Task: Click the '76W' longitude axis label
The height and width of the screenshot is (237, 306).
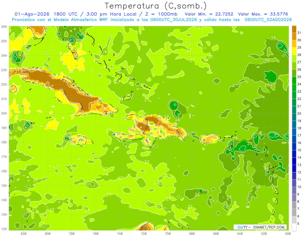Action: [x=96, y=233]
